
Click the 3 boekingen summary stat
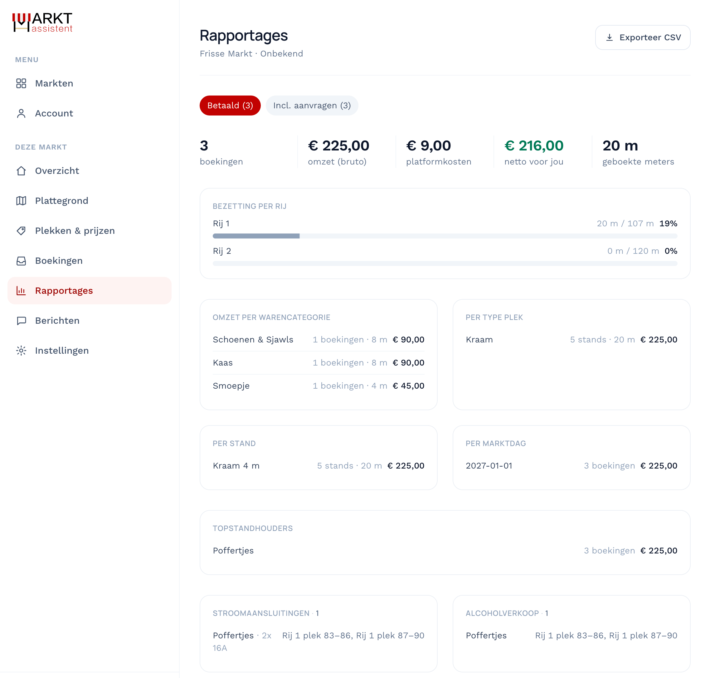pos(221,153)
